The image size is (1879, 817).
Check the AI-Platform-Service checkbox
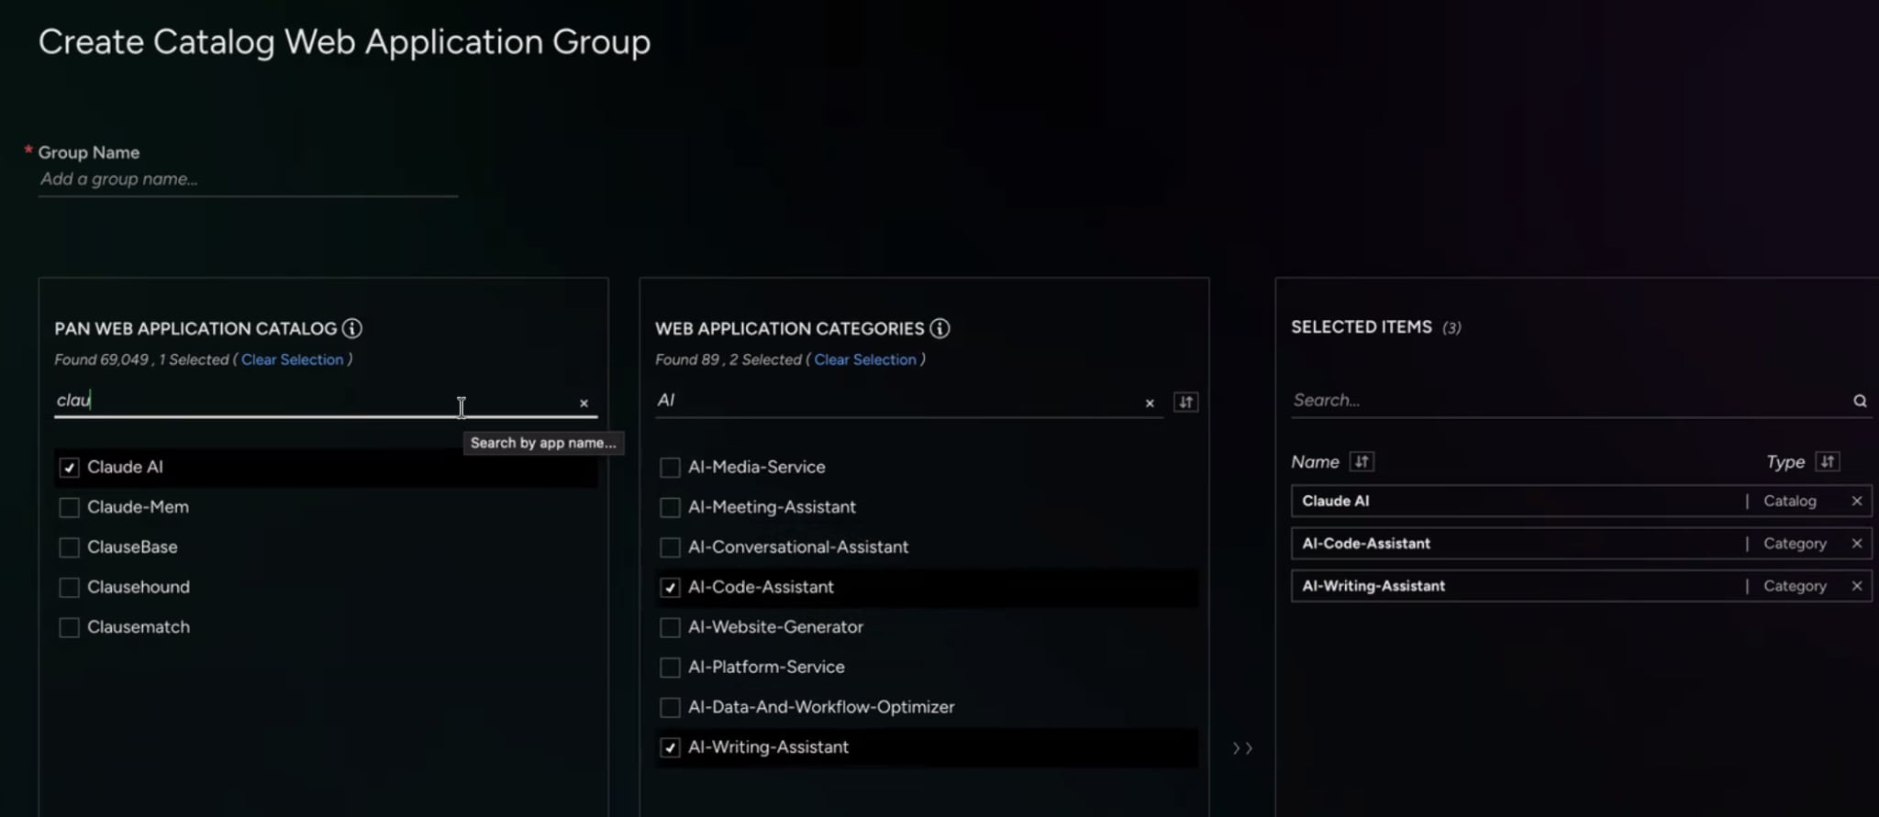[x=670, y=668]
